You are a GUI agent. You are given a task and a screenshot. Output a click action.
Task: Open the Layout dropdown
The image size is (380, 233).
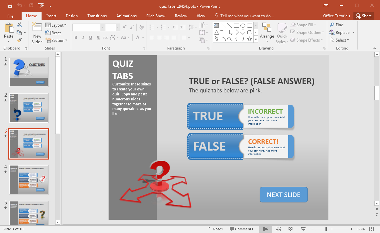[56, 25]
